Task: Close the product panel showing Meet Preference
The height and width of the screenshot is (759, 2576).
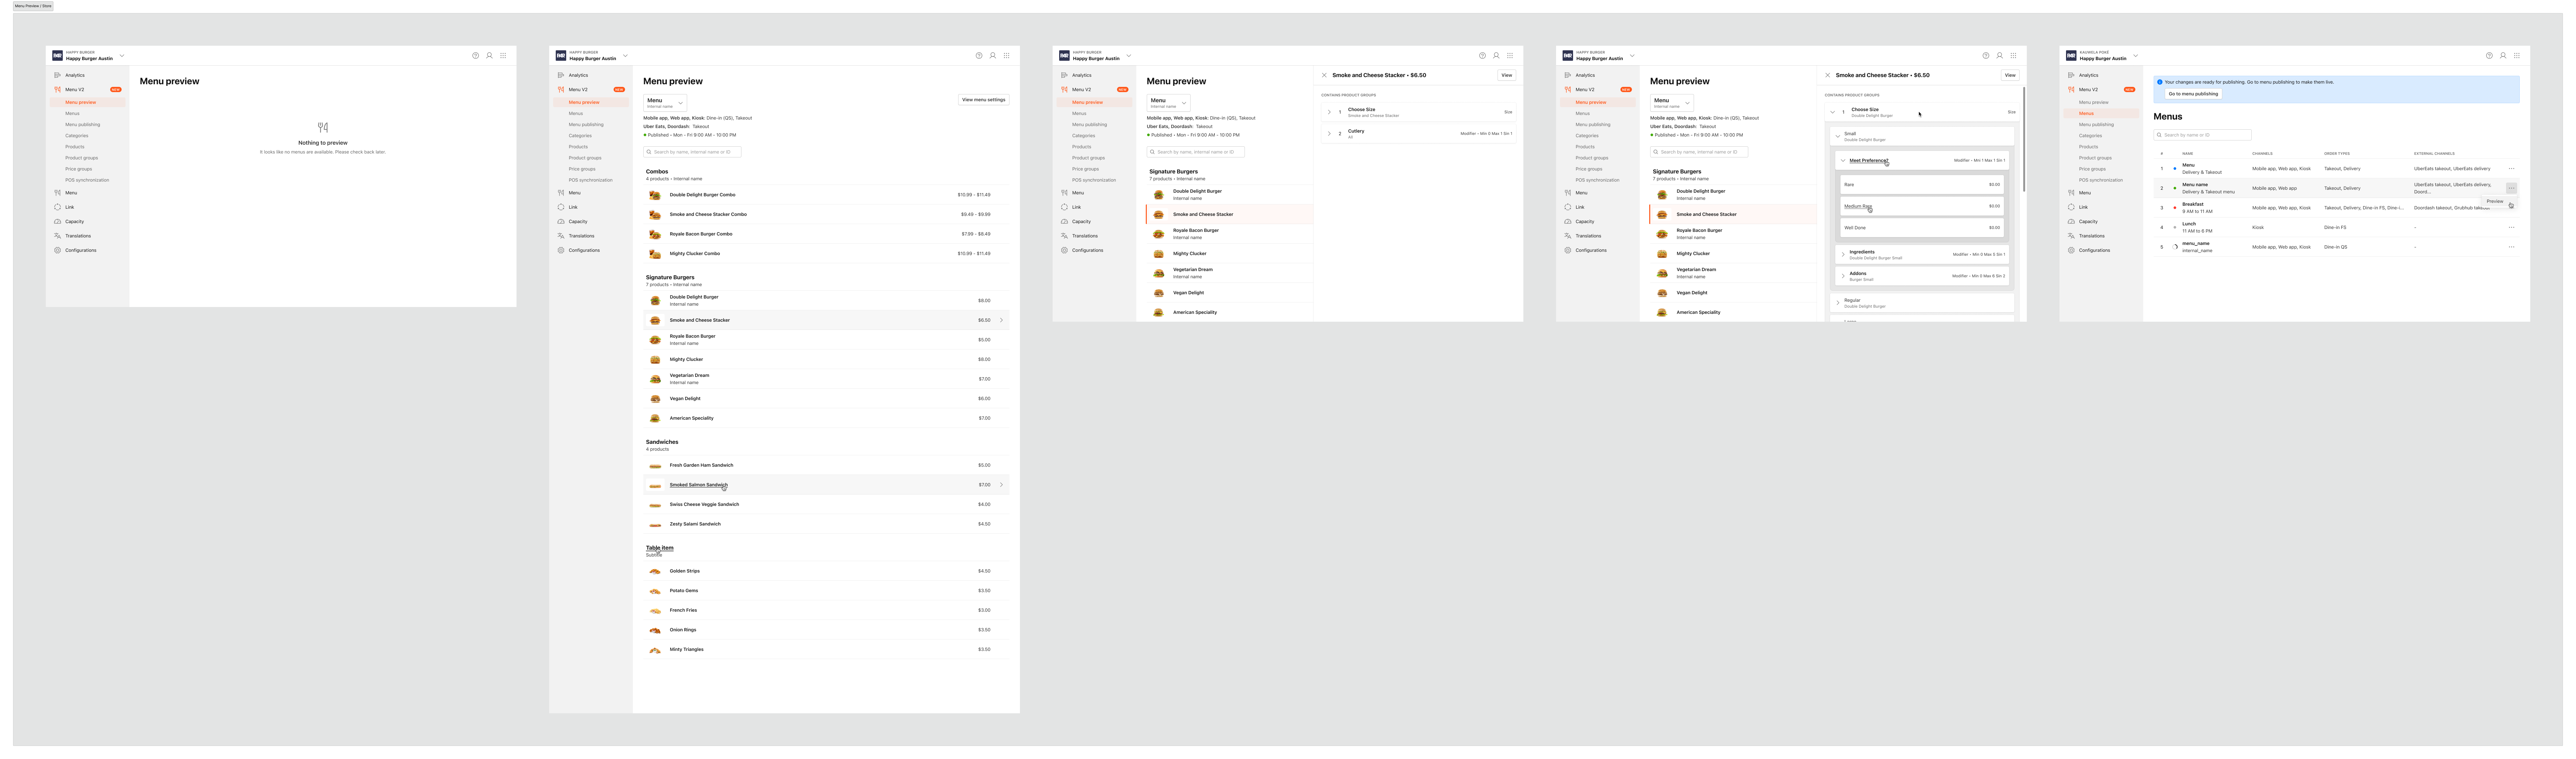Action: point(1828,75)
